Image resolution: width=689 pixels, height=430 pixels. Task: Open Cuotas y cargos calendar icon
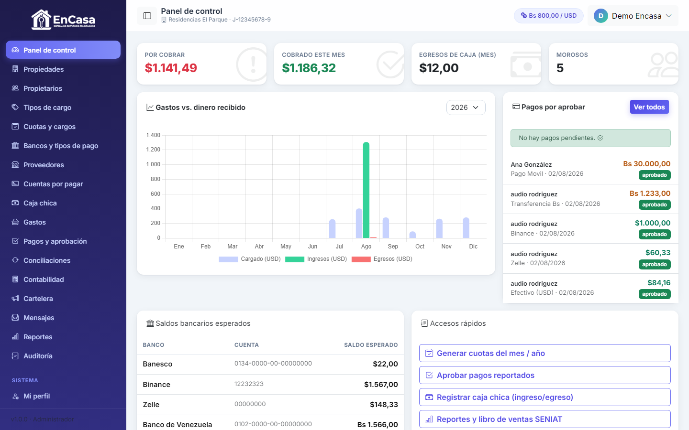point(15,127)
